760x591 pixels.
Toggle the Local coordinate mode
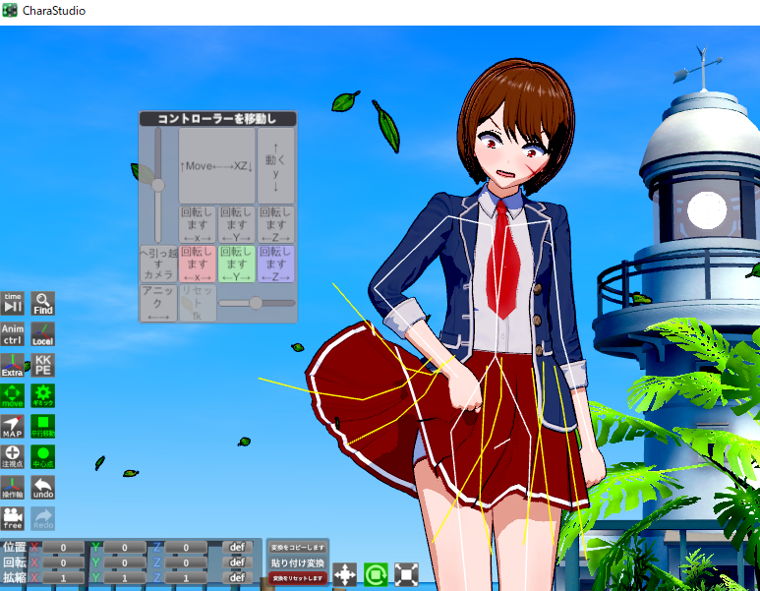click(42, 333)
